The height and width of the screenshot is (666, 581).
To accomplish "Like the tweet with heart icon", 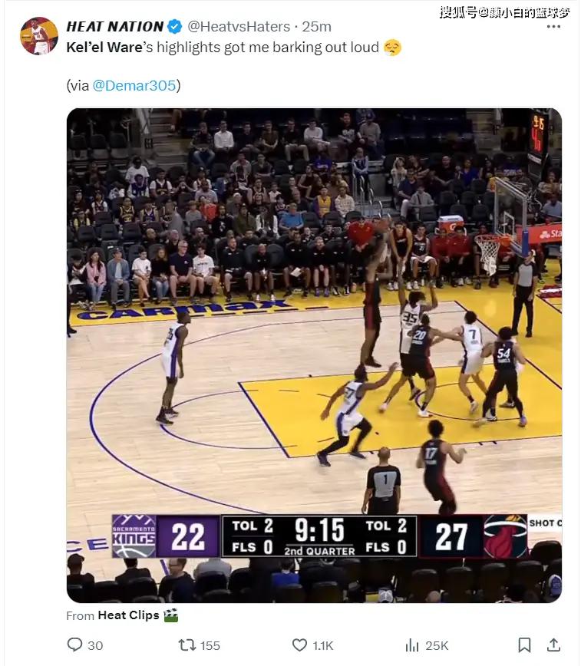I will [x=300, y=645].
